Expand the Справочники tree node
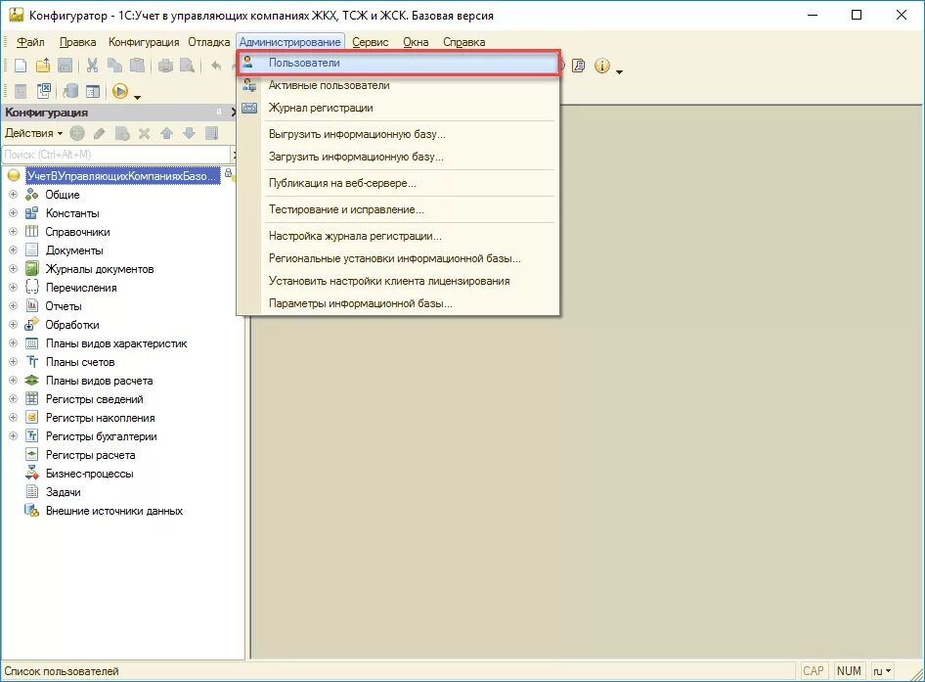925x682 pixels. tap(13, 232)
